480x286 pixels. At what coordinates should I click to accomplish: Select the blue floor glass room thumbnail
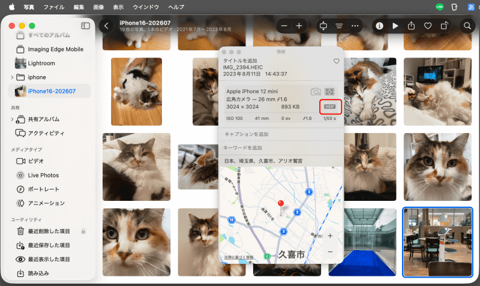coord(362,242)
